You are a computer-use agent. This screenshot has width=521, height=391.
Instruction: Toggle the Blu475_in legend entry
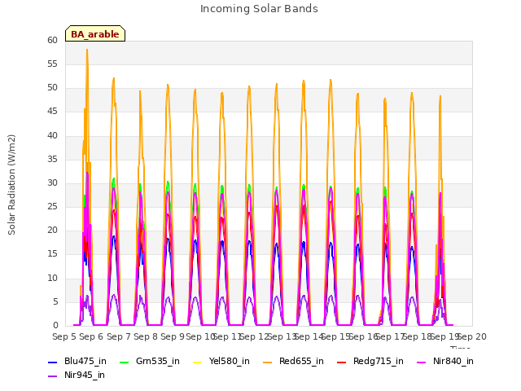click(77, 361)
